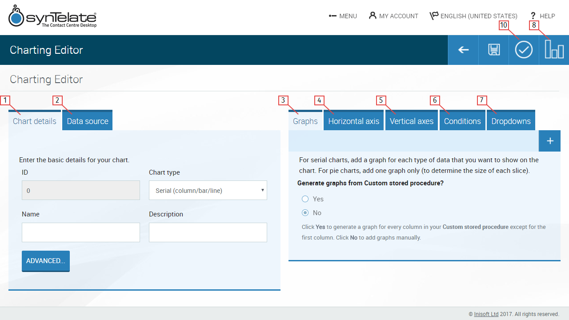Click the validate checkmark circle icon
The height and width of the screenshot is (320, 569).
coord(524,50)
